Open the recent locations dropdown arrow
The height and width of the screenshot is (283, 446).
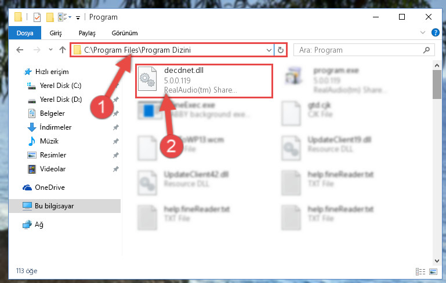50,50
